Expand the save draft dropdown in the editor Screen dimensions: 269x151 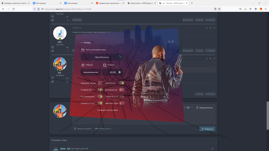(x=189, y=108)
